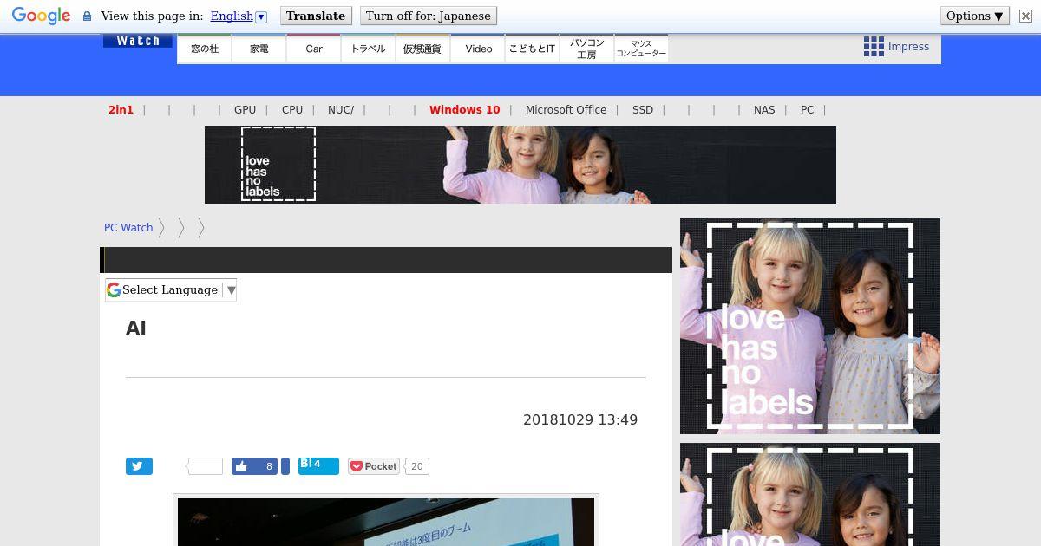This screenshot has width=1041, height=546.
Task: Open the Video tab
Action: (478, 49)
